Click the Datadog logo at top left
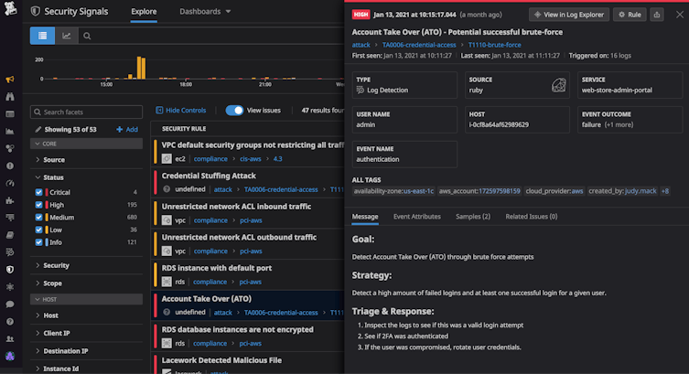Image resolution: width=689 pixels, height=374 pixels. [x=11, y=11]
